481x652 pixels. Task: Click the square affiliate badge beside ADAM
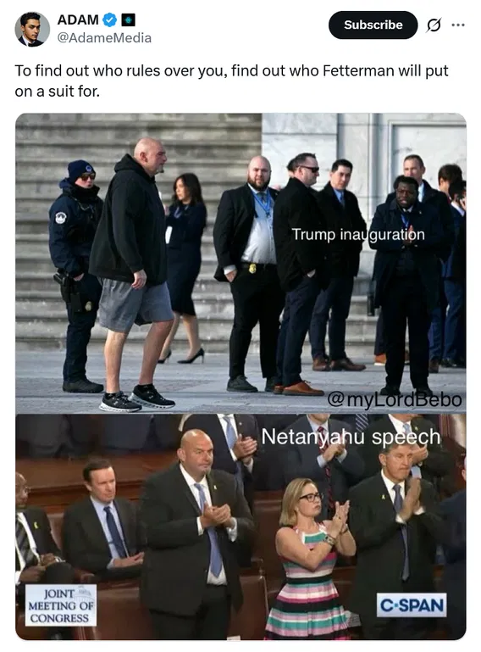pos(128,20)
